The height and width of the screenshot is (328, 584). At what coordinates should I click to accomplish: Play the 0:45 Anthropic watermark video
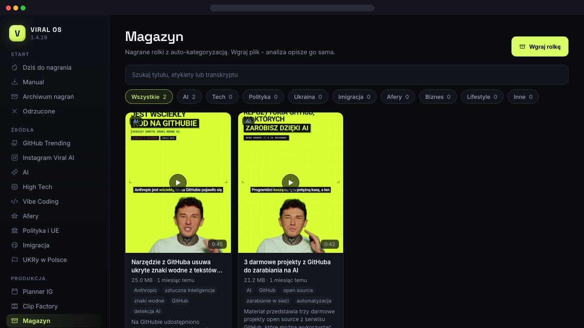178,183
